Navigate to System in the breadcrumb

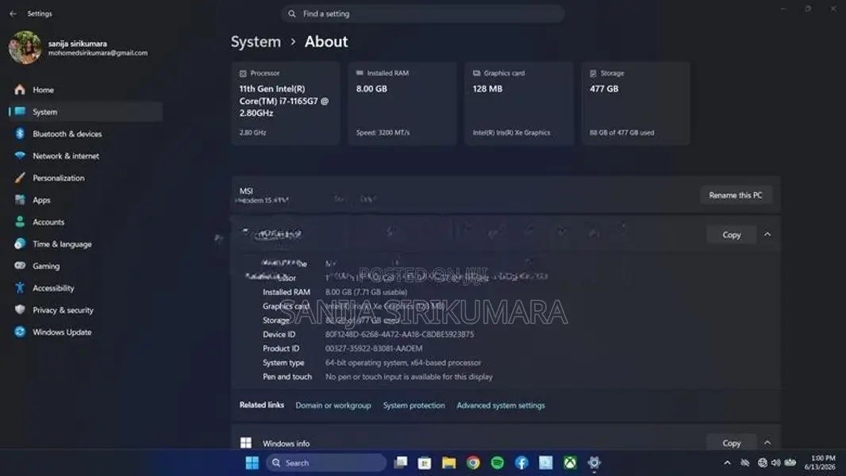pyautogui.click(x=256, y=41)
